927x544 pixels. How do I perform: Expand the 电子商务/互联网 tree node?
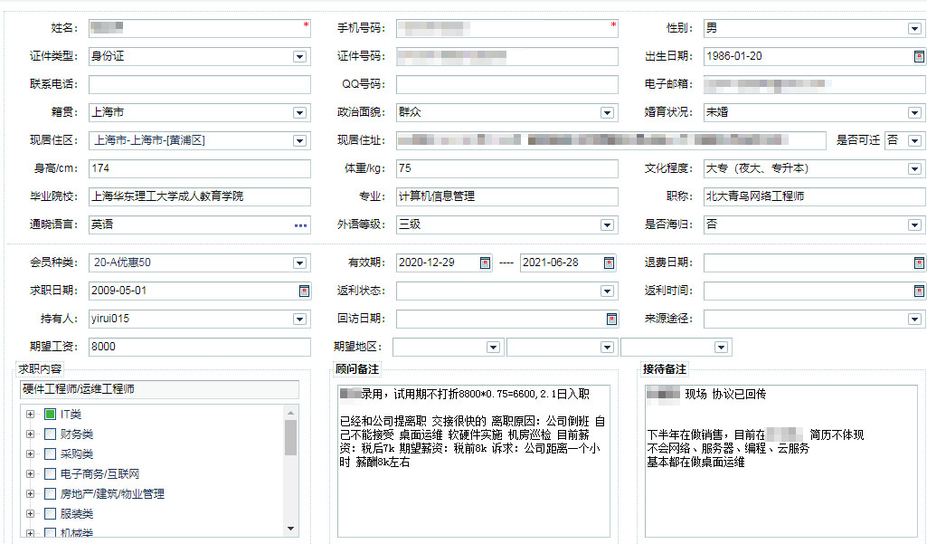point(30,473)
